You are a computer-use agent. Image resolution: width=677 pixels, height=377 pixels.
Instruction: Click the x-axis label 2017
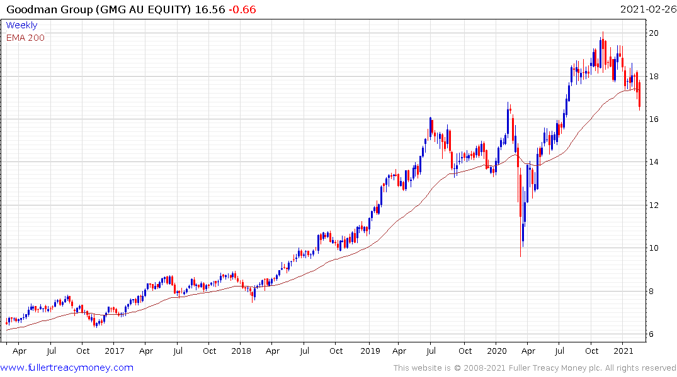pyautogui.click(x=115, y=351)
